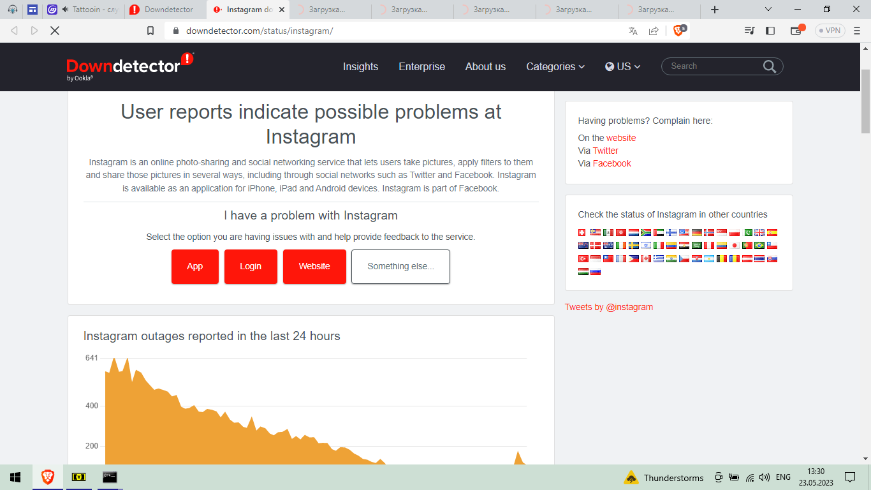
Task: Open the Twitter complaint link
Action: tap(606, 151)
